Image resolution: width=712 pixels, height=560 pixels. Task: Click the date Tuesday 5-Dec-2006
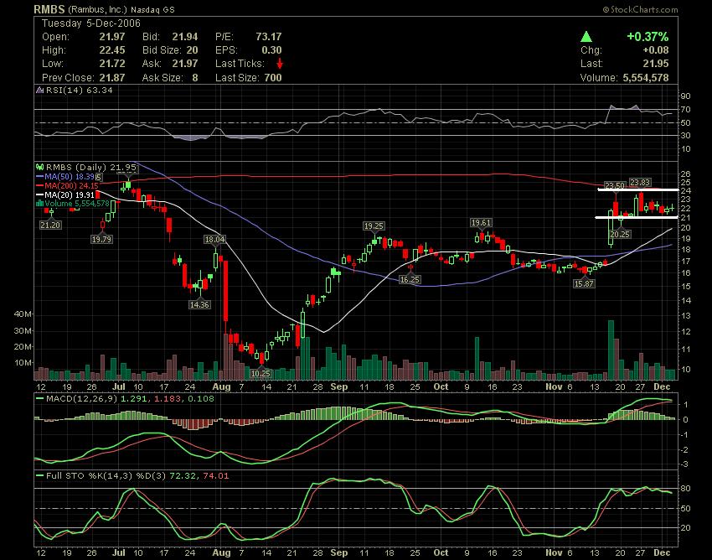click(x=91, y=23)
